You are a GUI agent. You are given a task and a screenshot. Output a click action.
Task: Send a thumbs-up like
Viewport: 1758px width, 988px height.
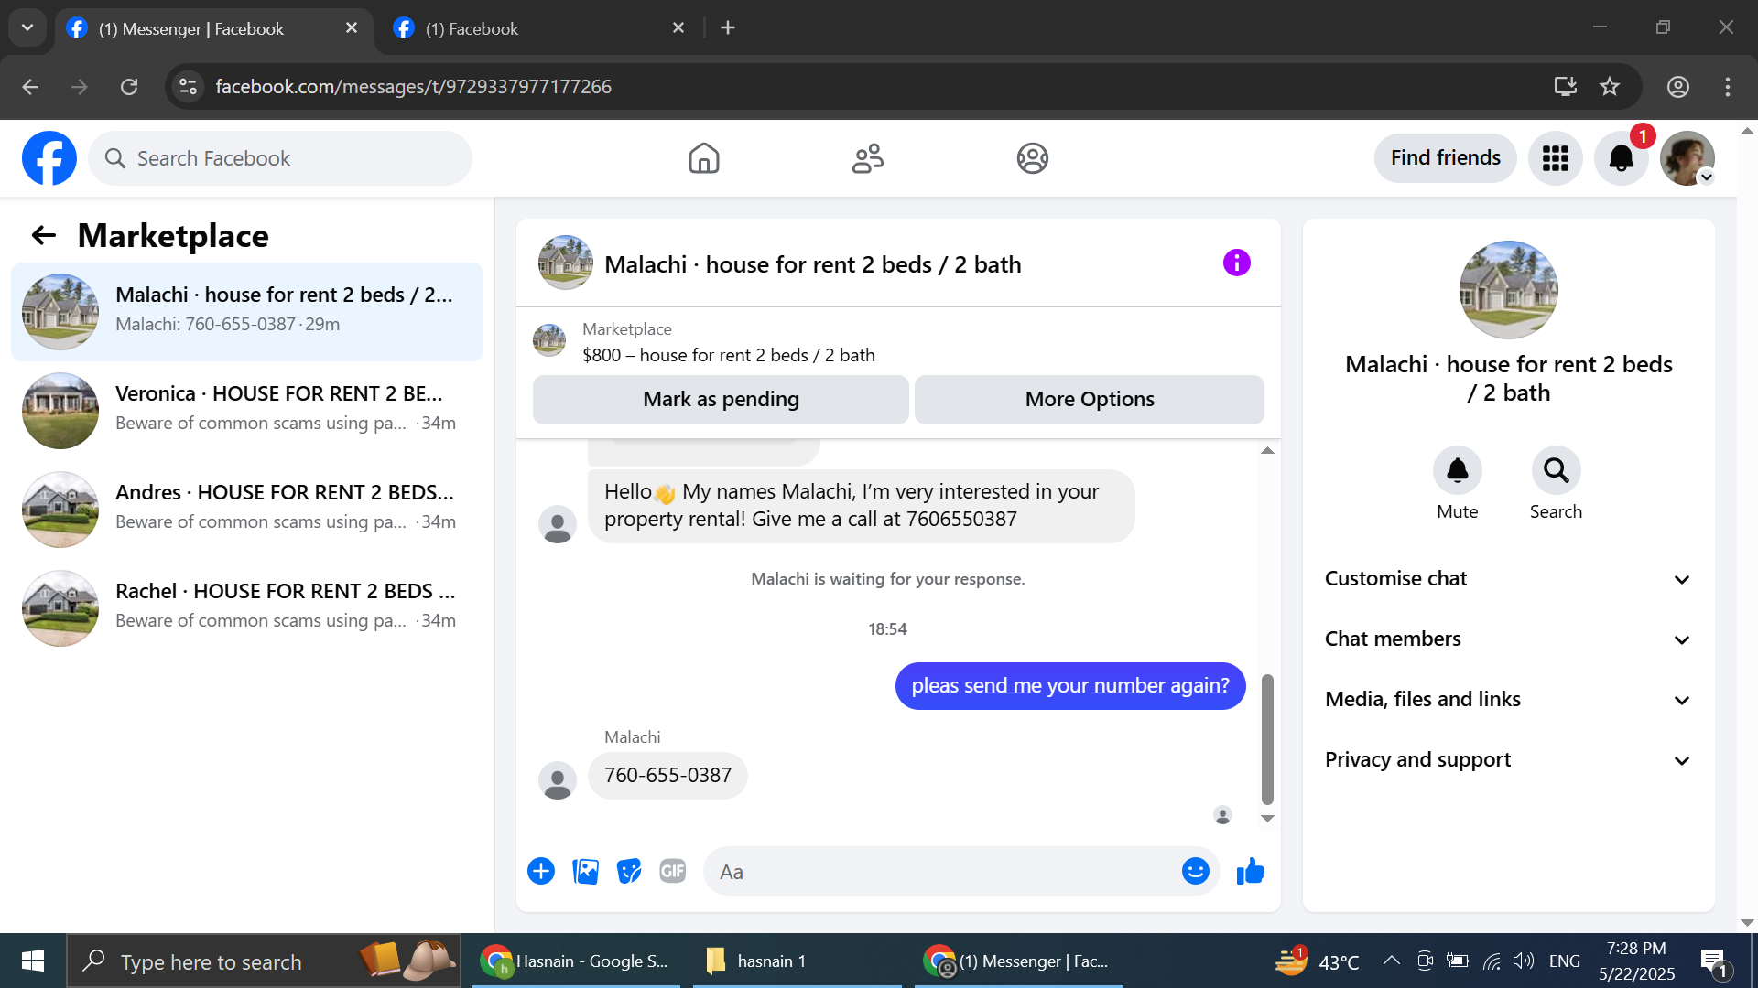click(x=1250, y=871)
